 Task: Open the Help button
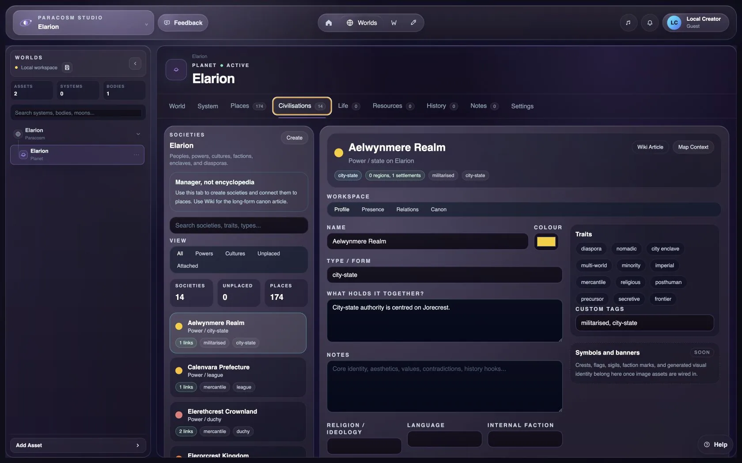point(715,444)
